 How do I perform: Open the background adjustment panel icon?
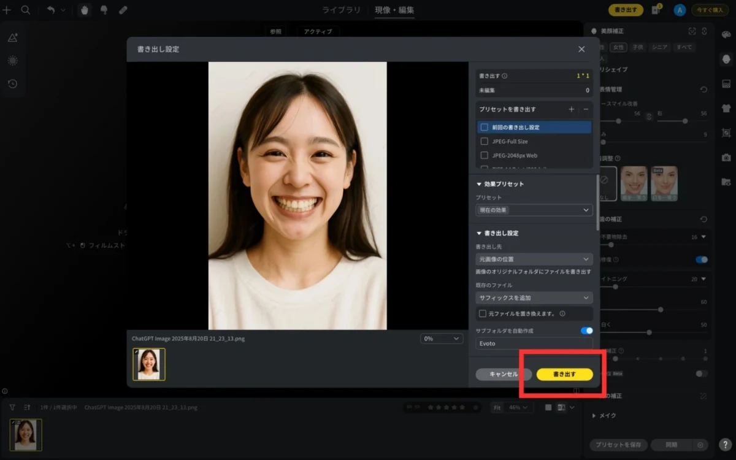pyautogui.click(x=726, y=83)
